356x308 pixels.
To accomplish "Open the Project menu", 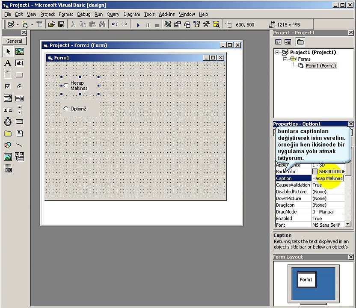I will point(47,14).
